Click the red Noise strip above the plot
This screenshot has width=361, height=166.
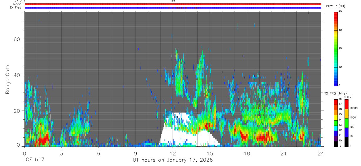point(173,4)
